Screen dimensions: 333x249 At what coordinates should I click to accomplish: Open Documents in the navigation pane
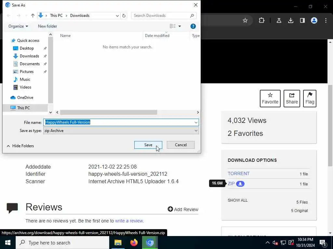30,64
